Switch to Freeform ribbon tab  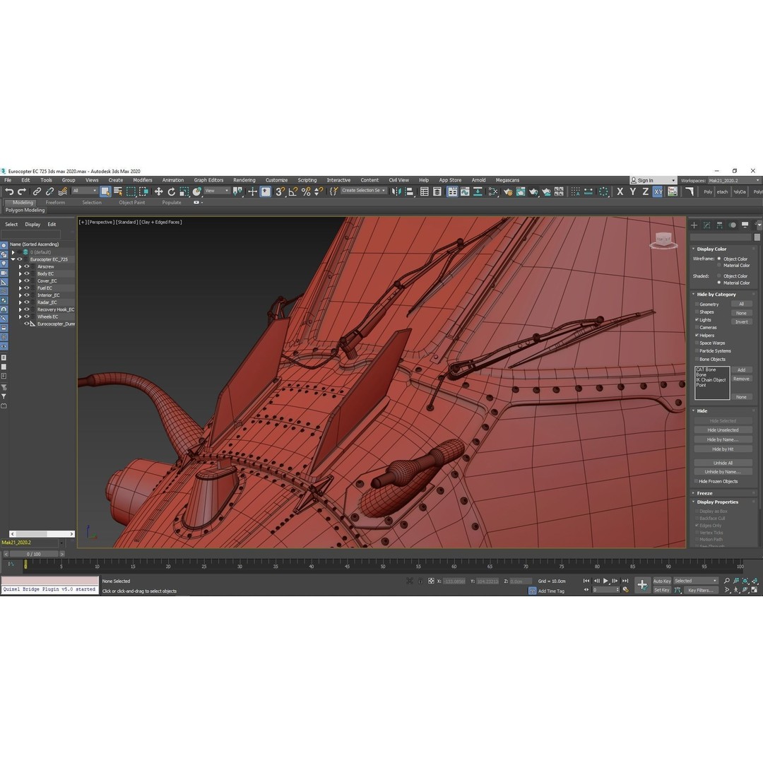[55, 203]
